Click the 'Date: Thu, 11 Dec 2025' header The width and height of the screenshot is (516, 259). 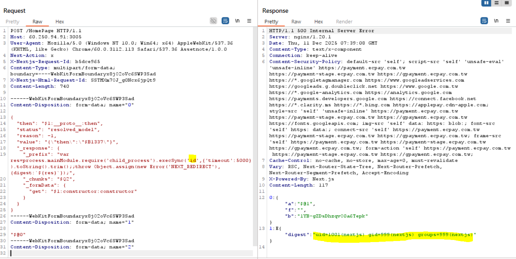click(x=323, y=43)
